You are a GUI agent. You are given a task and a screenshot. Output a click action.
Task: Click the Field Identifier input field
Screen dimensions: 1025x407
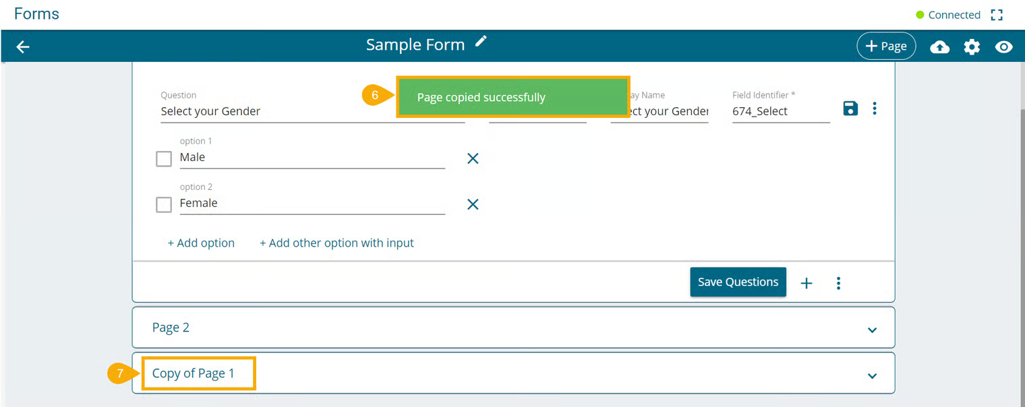click(x=780, y=112)
